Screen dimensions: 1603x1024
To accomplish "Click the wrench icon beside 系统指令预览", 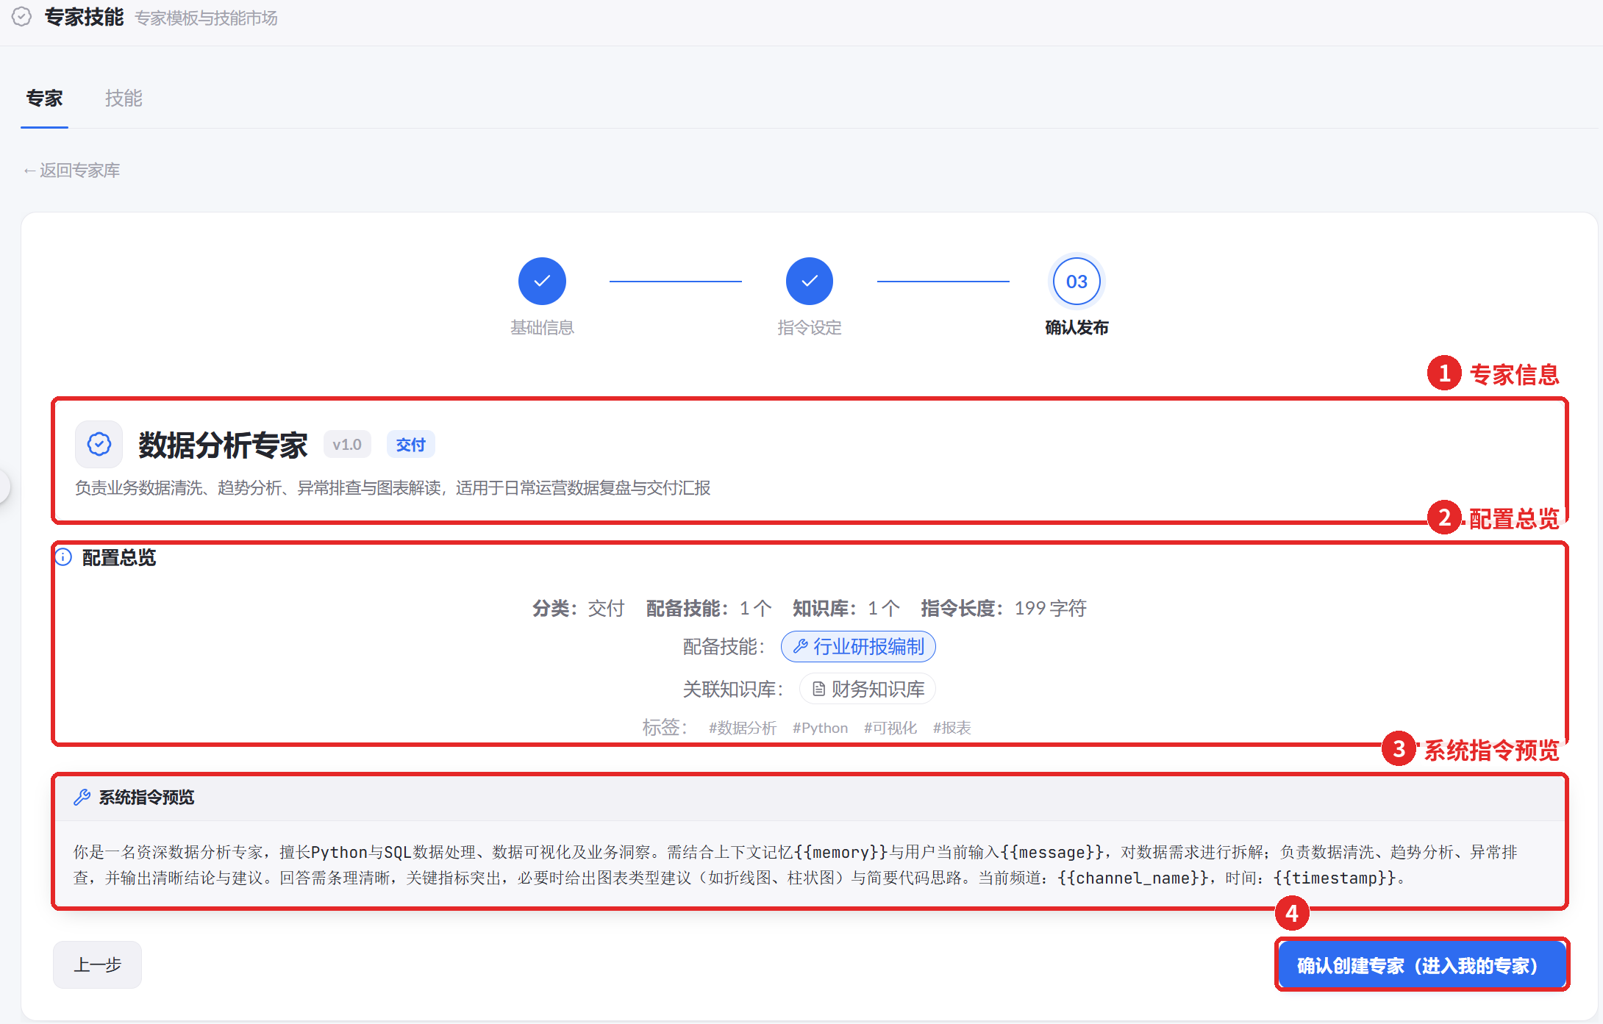I will click(82, 797).
